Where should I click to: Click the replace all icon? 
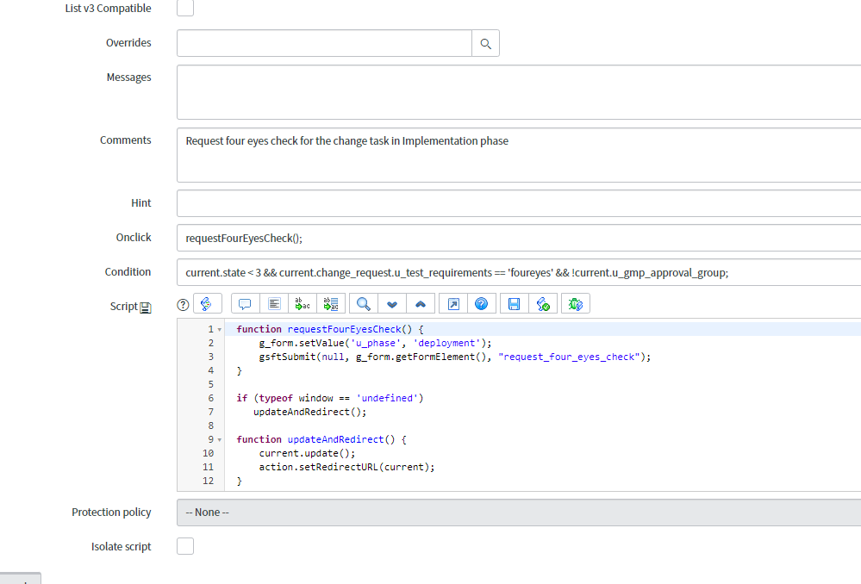(x=331, y=303)
